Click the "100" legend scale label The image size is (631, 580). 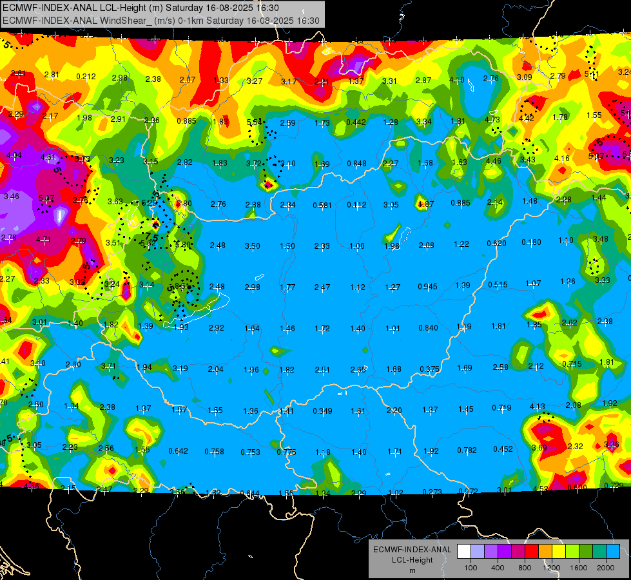pyautogui.click(x=471, y=568)
